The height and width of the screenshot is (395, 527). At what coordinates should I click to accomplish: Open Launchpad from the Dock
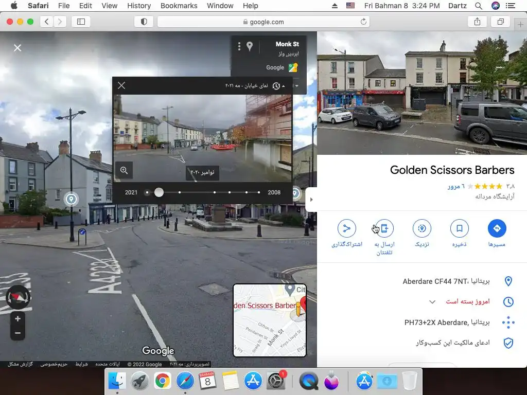pyautogui.click(x=139, y=381)
